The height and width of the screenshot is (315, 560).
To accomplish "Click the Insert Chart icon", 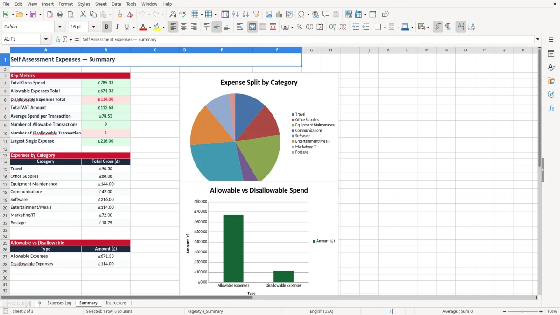I will [x=279, y=14].
